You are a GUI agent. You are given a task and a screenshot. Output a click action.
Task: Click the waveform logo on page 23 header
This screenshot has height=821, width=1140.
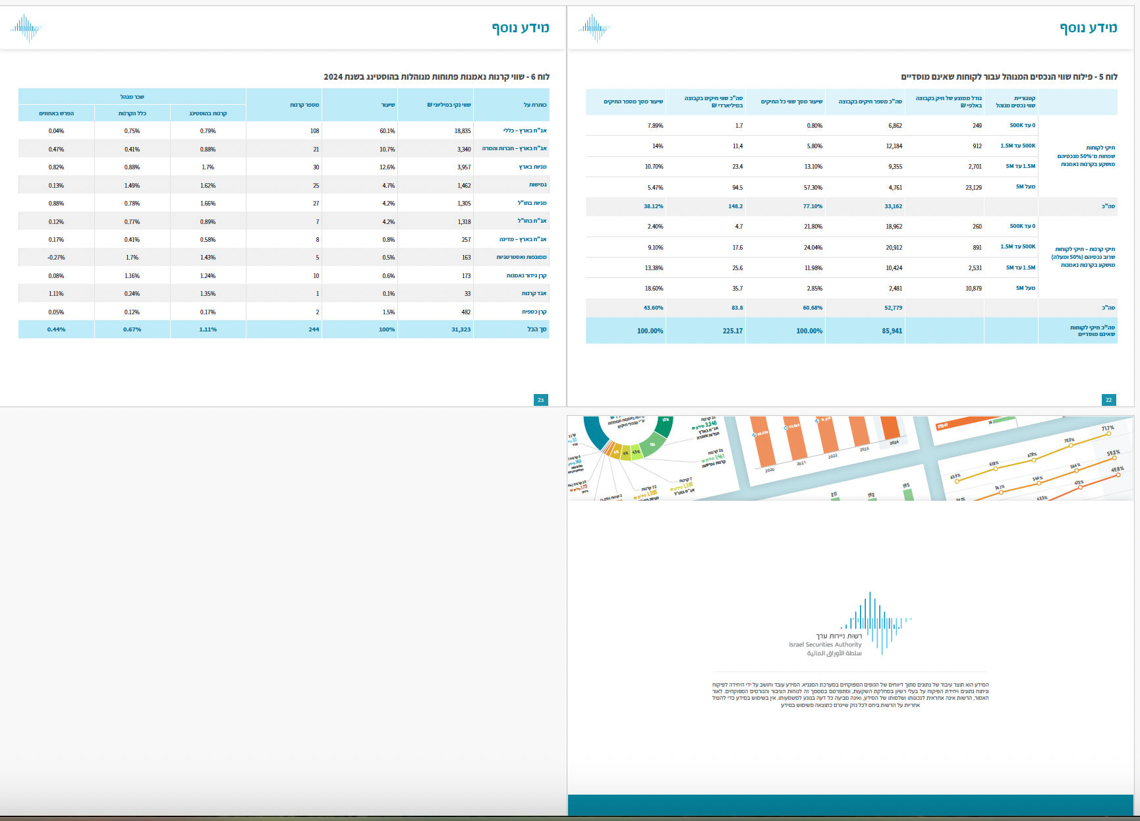(26, 28)
